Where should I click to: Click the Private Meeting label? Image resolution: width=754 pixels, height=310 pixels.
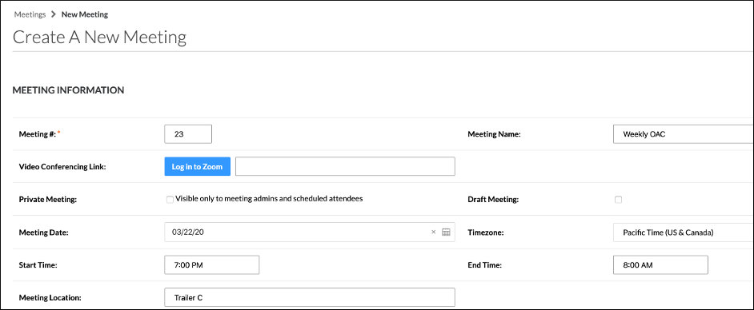[x=47, y=200]
